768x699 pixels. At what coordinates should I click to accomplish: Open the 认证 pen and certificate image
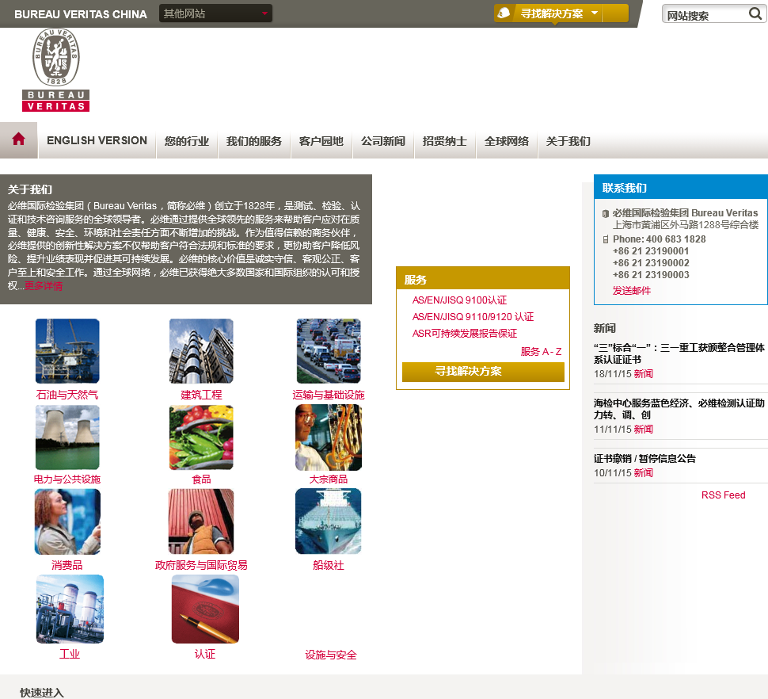[x=205, y=609]
